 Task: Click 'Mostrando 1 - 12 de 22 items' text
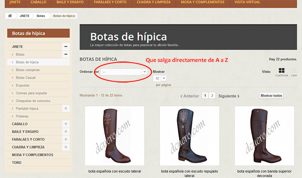click(x=101, y=95)
